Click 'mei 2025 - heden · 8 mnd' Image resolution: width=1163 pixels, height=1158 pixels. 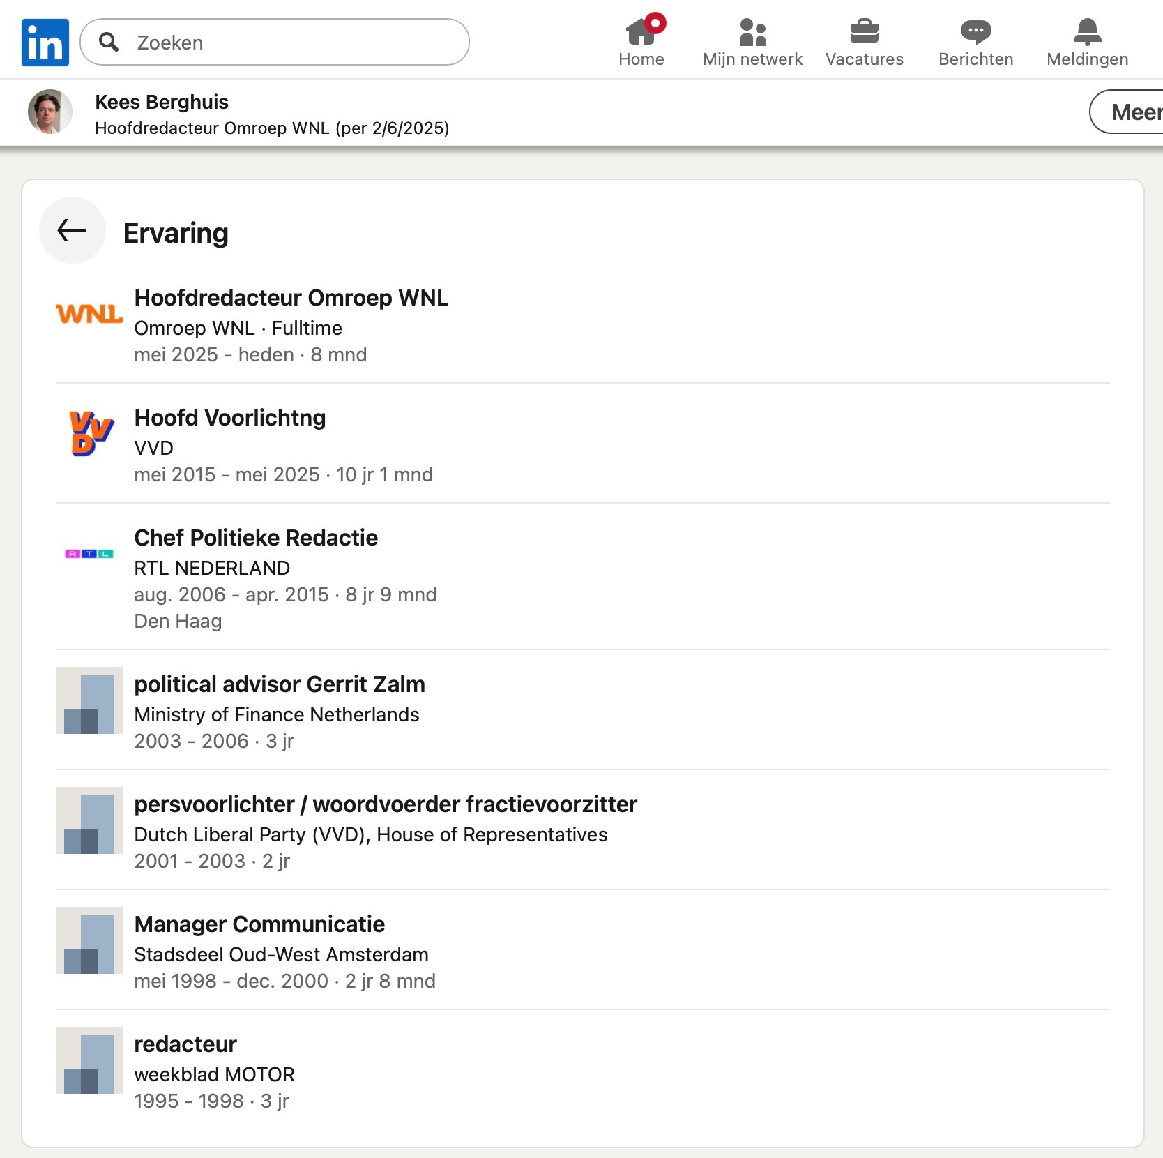tap(250, 354)
